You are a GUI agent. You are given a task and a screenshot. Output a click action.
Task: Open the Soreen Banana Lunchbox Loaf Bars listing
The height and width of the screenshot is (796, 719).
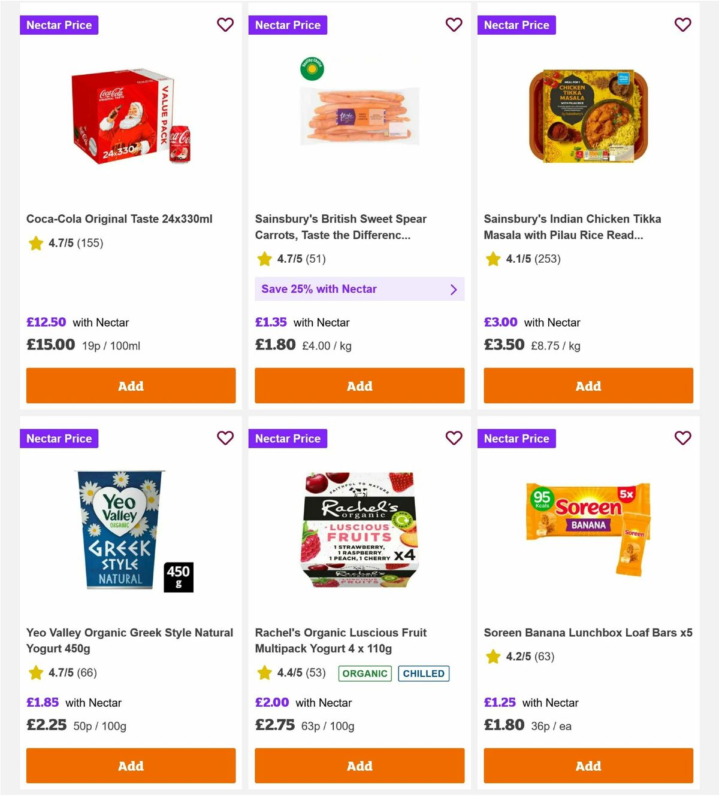pos(588,632)
